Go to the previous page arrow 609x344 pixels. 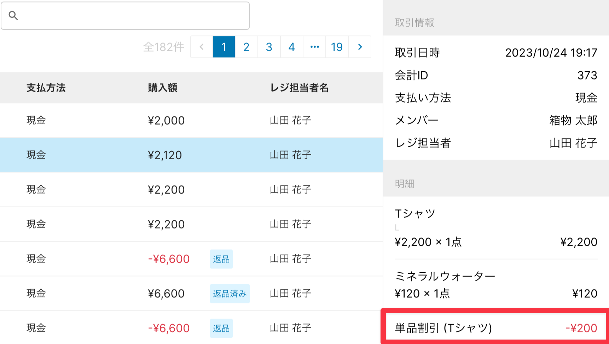click(x=202, y=47)
